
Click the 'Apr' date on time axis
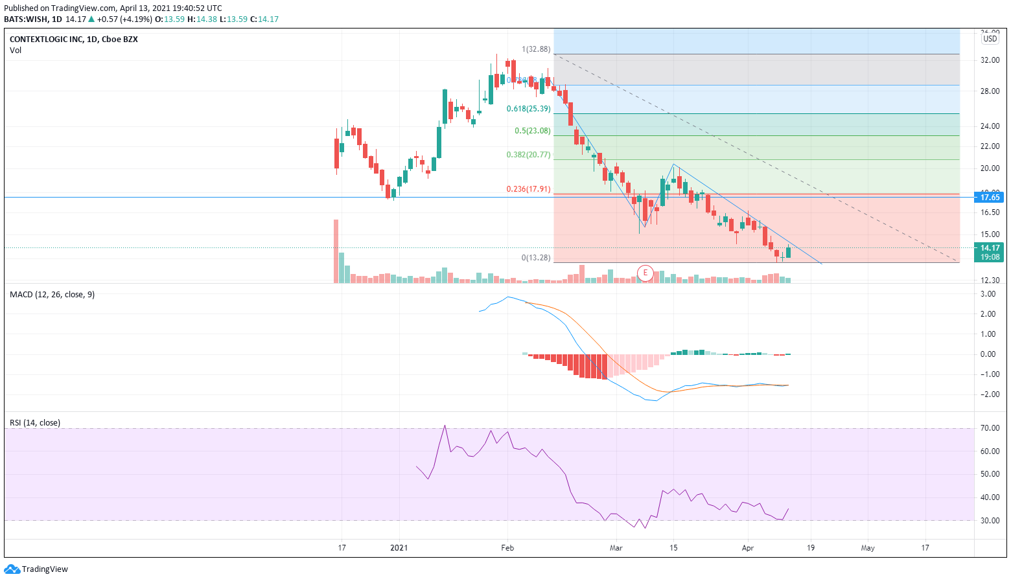[x=747, y=548]
